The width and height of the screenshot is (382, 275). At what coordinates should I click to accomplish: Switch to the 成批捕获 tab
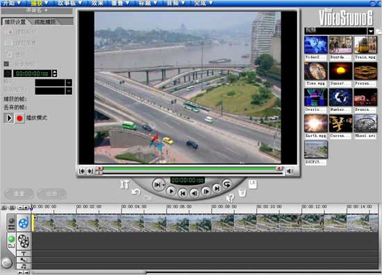pos(45,22)
